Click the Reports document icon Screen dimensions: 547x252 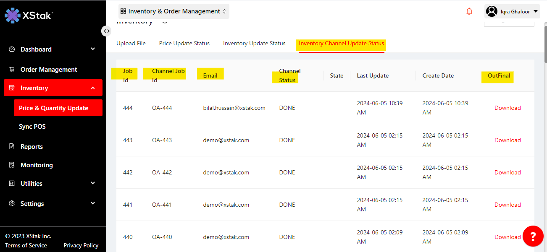[12, 146]
